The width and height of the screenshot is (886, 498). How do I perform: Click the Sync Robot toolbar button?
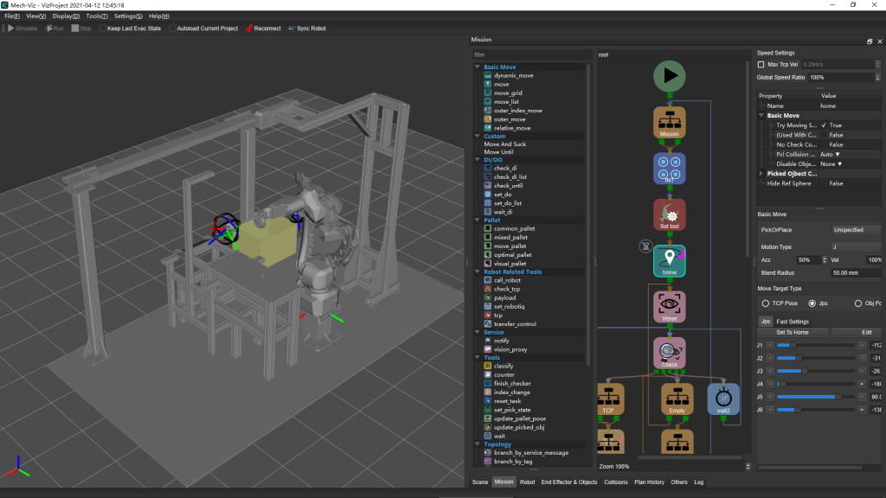pos(307,29)
